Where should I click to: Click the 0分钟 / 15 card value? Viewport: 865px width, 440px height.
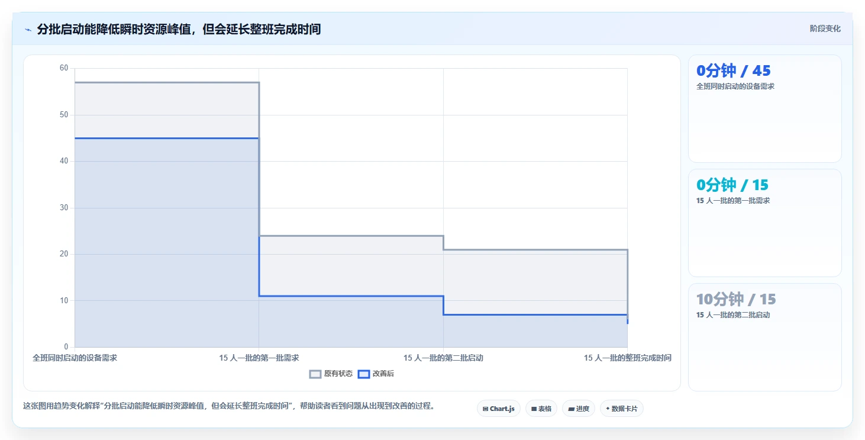coord(732,185)
